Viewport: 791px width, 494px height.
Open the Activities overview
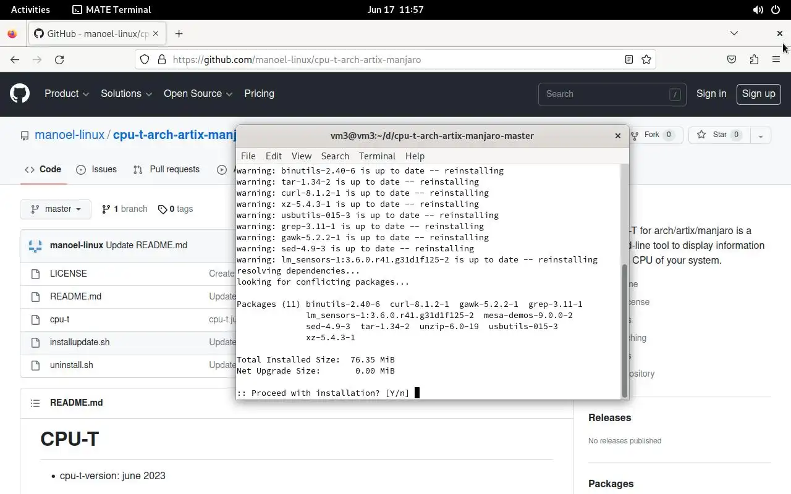point(30,10)
